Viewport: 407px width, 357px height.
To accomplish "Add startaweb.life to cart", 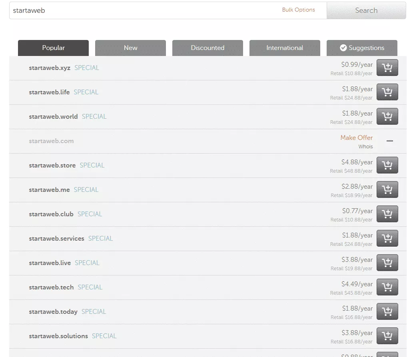I will (387, 92).
